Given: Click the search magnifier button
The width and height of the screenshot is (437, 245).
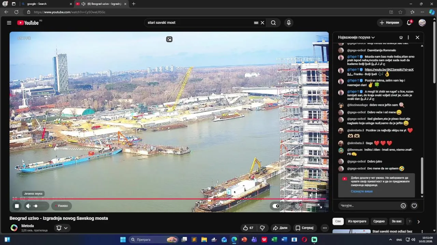Looking at the screenshot, I should [273, 23].
